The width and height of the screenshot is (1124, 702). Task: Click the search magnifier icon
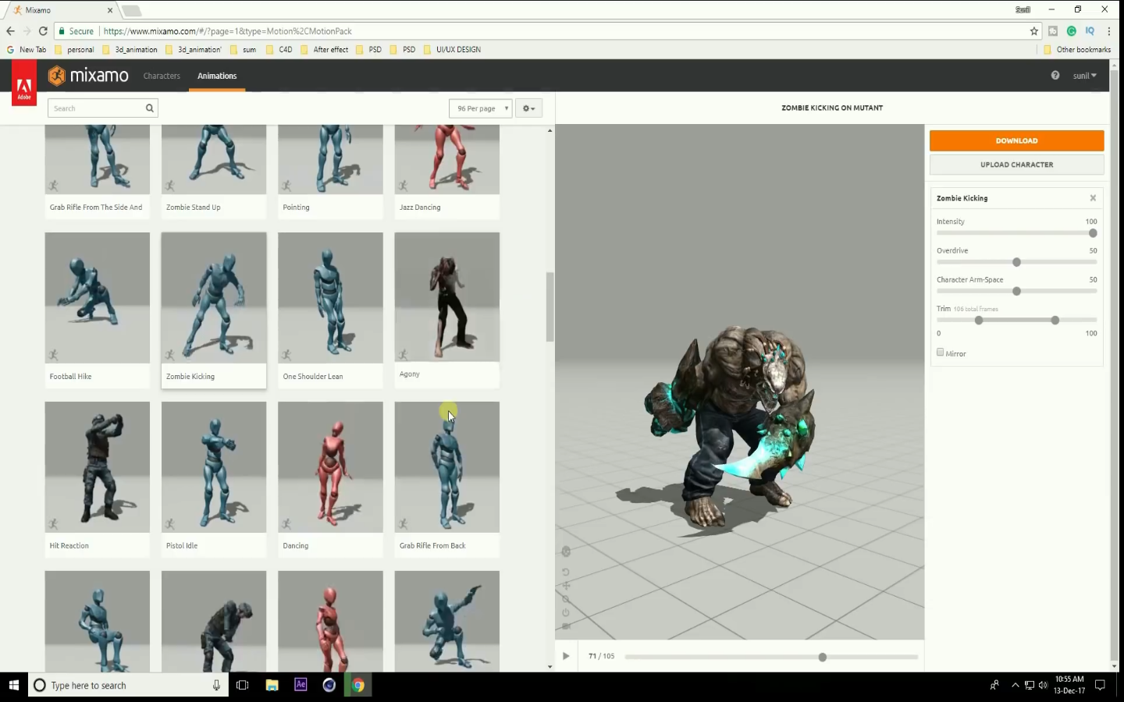click(149, 108)
